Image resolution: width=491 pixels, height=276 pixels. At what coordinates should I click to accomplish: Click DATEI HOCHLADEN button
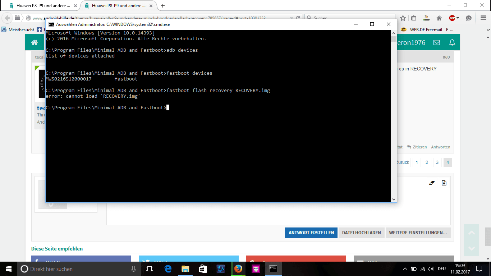pos(361,233)
